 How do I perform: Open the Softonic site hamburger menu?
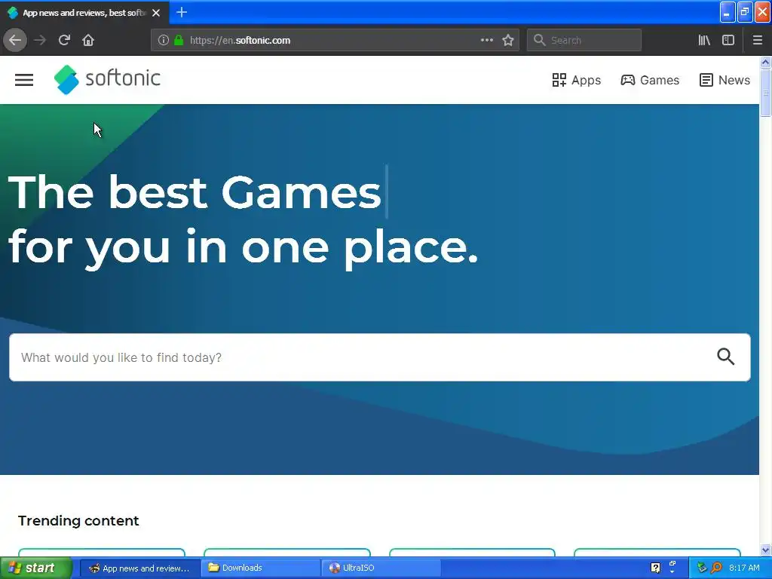(x=24, y=80)
